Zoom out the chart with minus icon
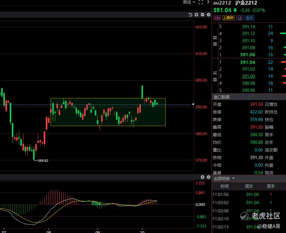The width and height of the screenshot is (286, 233). coord(203,15)
